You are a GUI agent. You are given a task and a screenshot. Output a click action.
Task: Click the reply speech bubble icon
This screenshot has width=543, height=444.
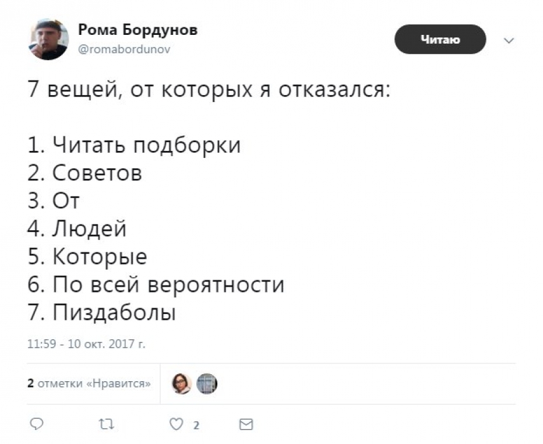pyautogui.click(x=37, y=424)
